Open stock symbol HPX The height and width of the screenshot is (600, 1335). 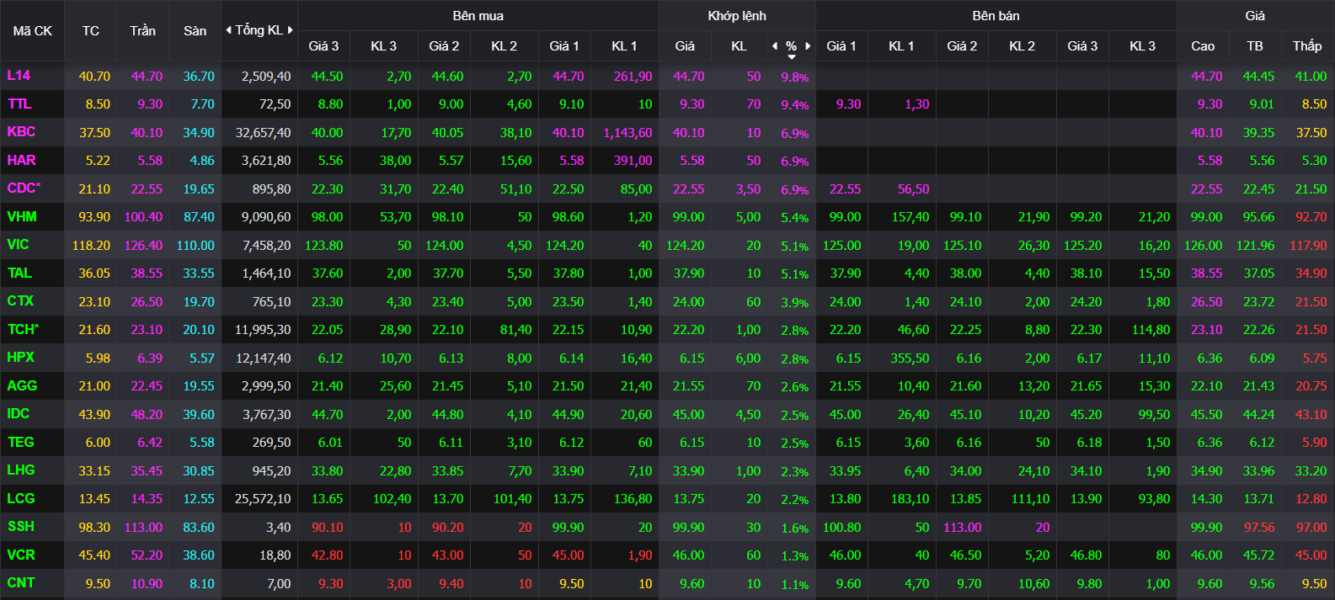coord(21,358)
